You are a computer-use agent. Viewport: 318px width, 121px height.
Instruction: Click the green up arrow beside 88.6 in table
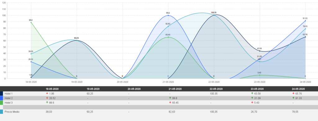coord(47,102)
